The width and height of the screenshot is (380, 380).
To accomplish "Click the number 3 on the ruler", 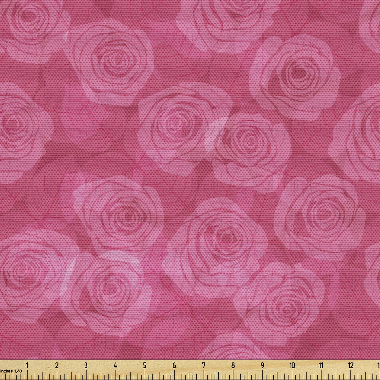I will click(86, 365).
